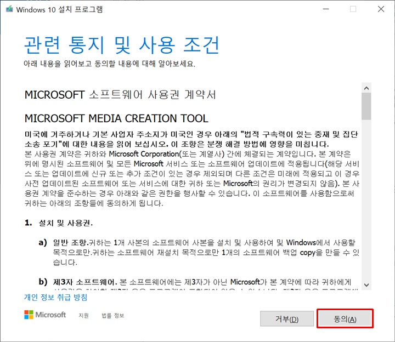Open the 지원 support link
Screen dimensions: 395x342
(x=83, y=315)
